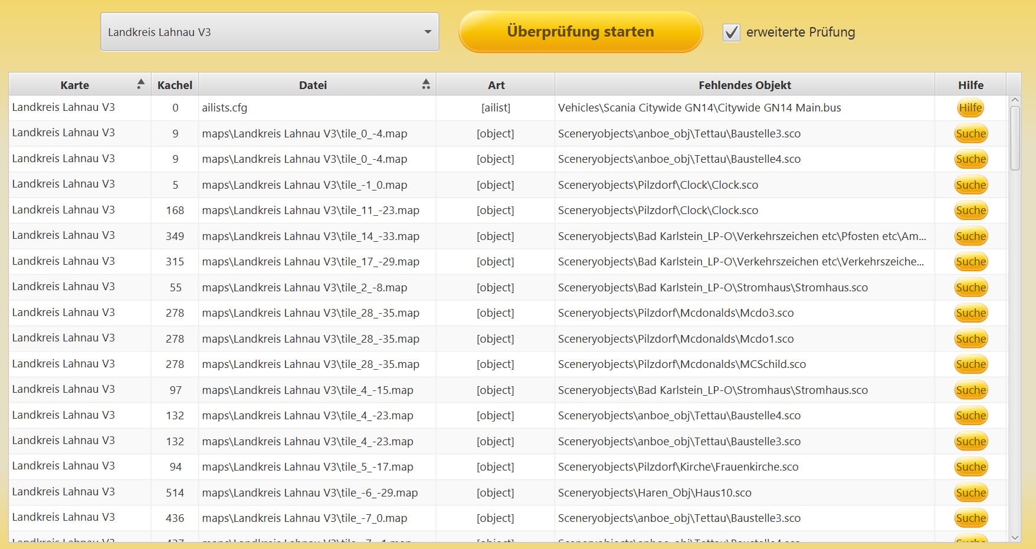Sort by Karte column sort arrow
Viewport: 1036px width, 549px height.
point(140,84)
